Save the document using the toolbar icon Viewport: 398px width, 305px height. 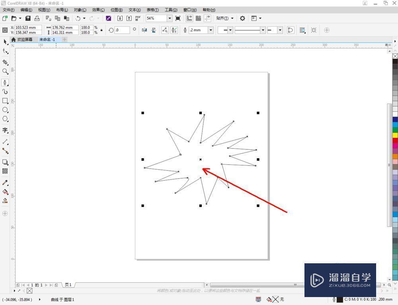27,18
